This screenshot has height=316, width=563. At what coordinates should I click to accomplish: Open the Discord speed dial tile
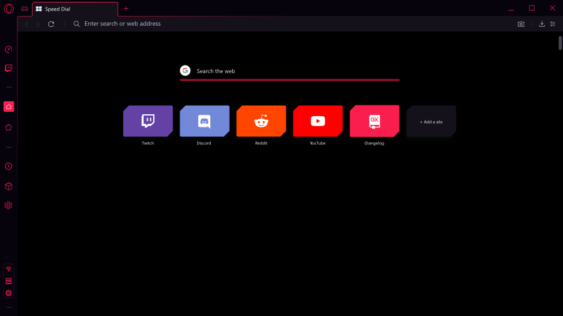coord(205,121)
